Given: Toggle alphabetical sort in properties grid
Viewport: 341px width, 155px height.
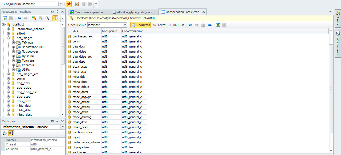Looking at the screenshot, I should tap(11, 133).
